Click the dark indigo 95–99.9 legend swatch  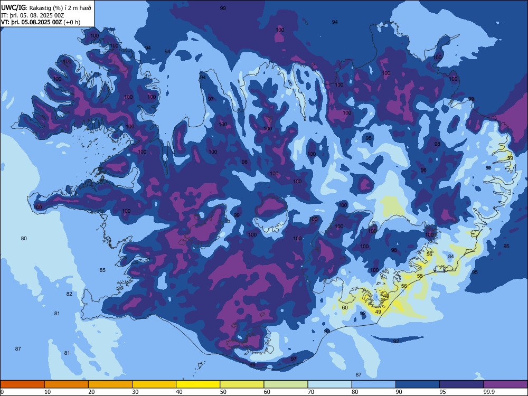click(x=461, y=384)
